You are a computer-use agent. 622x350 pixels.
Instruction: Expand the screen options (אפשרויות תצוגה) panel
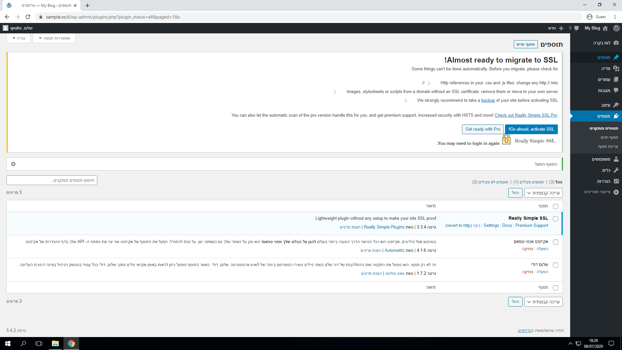point(54,38)
